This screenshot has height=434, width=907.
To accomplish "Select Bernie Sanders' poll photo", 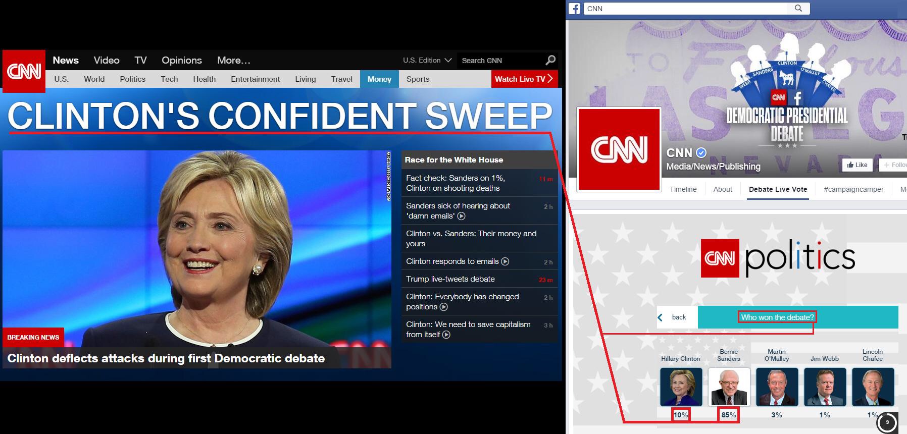I will 729,387.
